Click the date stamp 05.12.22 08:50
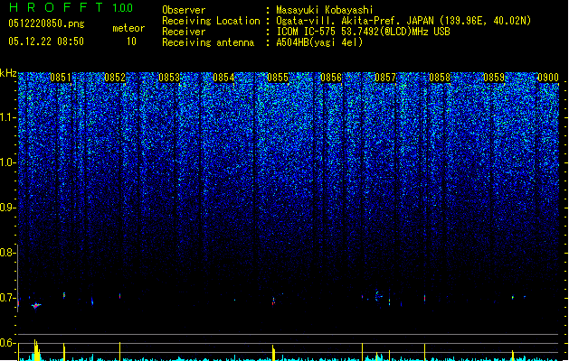Screen dimensions: 569x361 [46, 42]
